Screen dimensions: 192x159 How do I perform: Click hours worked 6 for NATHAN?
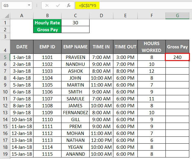click(x=152, y=140)
